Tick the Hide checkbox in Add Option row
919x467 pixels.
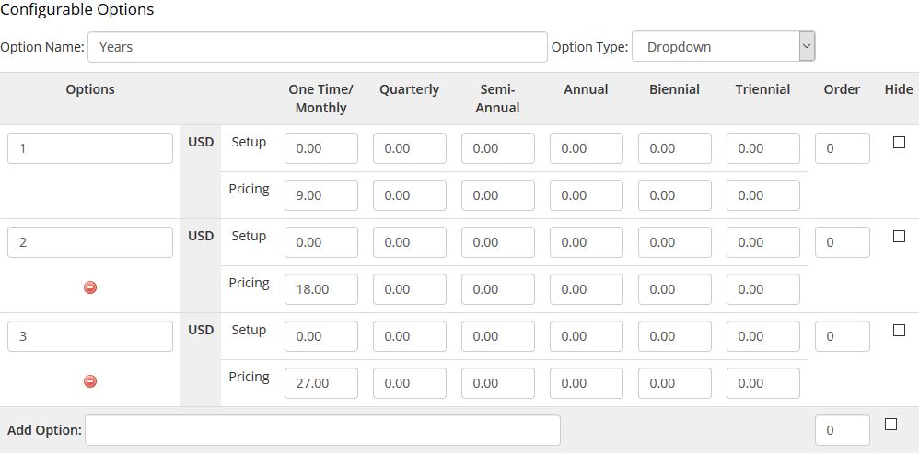tap(890, 425)
